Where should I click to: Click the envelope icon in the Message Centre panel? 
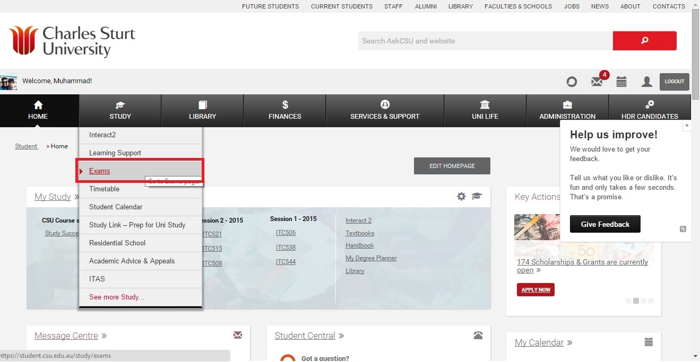click(x=237, y=335)
